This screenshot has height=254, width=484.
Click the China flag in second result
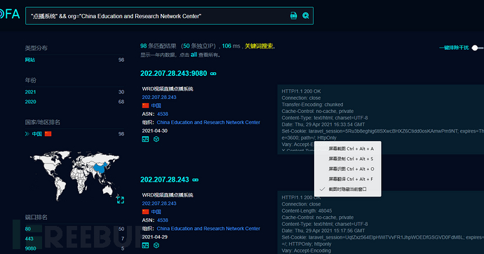(x=145, y=212)
